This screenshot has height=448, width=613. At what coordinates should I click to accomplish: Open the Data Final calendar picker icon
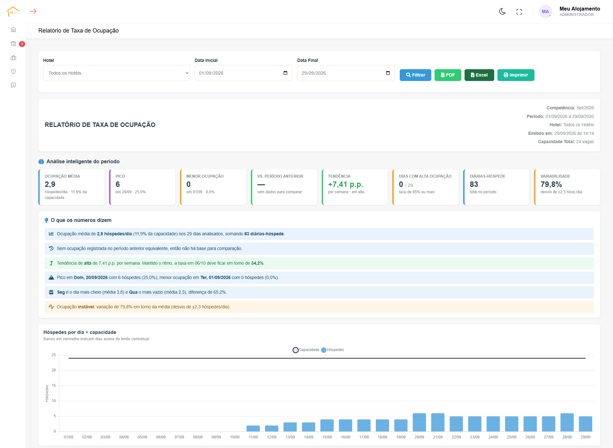(x=388, y=73)
